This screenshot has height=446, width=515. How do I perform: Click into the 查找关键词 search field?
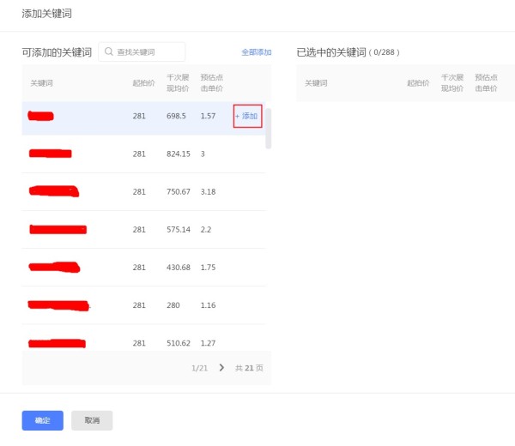coord(148,52)
